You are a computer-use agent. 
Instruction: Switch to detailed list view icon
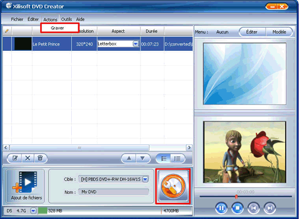(x=163, y=159)
